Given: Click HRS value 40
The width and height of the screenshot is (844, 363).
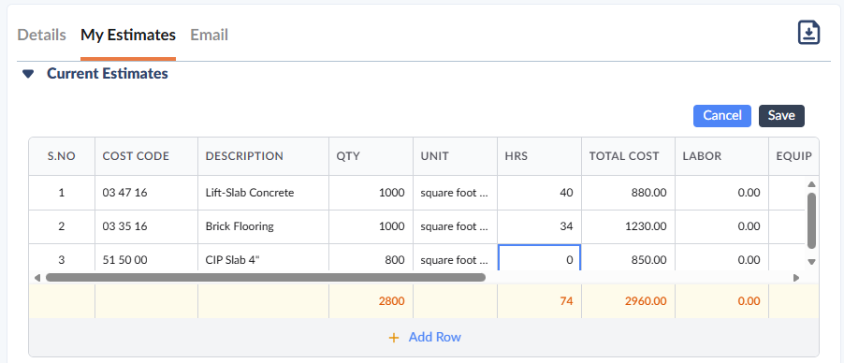Looking at the screenshot, I should [566, 193].
